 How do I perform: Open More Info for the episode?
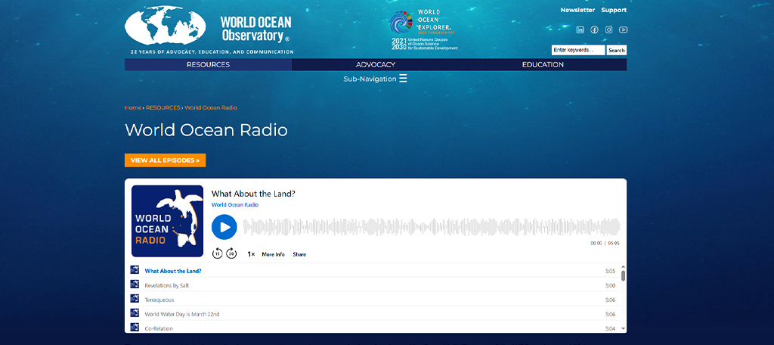click(273, 254)
